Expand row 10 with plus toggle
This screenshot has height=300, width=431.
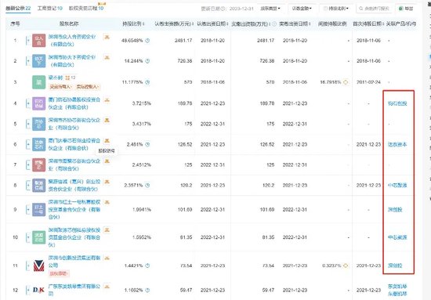(x=27, y=237)
